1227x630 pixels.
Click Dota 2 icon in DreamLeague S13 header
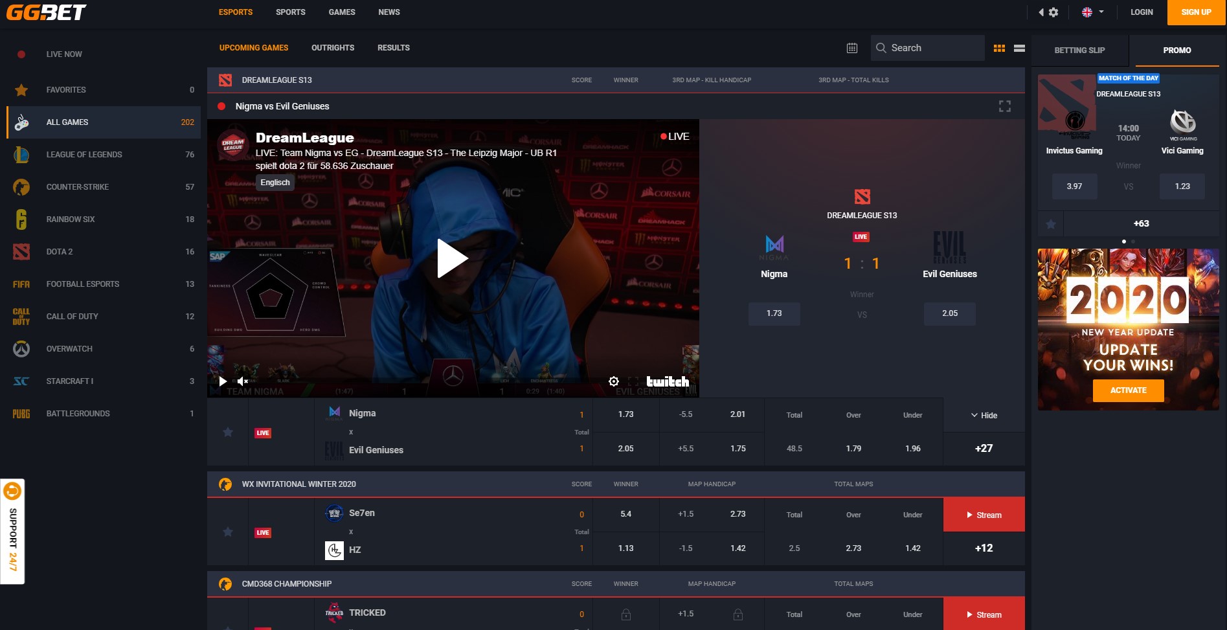coord(225,80)
